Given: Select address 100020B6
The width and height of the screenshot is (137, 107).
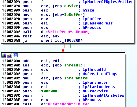Looking at the screenshot, I should tap(11, 87).
